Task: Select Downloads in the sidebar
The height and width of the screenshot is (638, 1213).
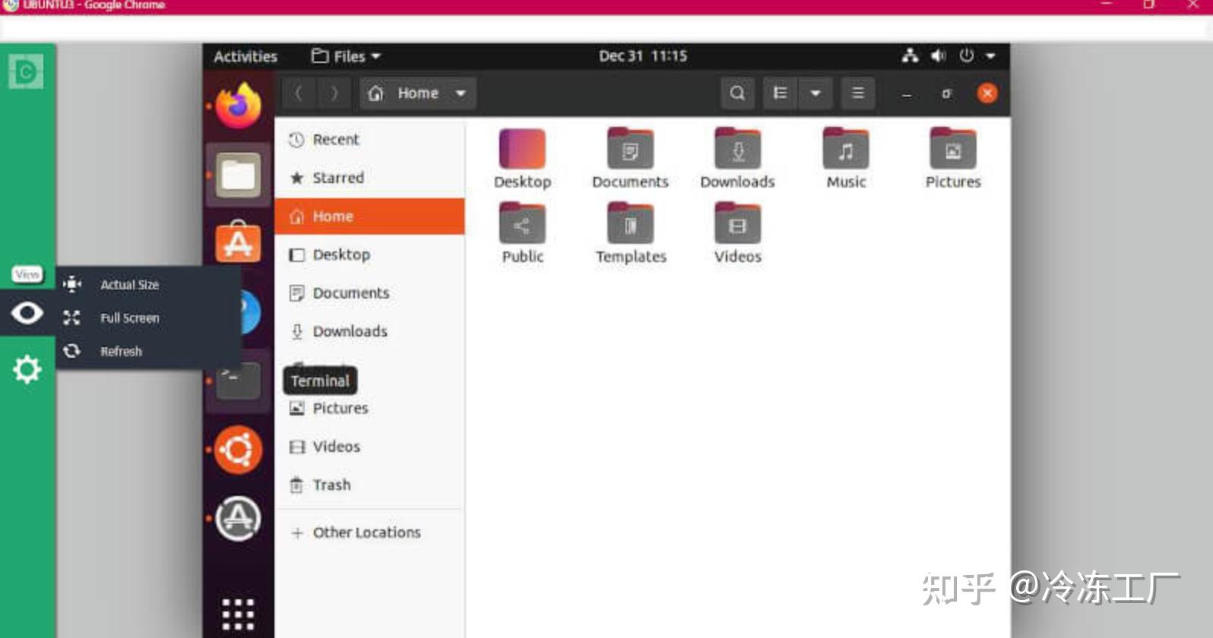Action: [369, 331]
